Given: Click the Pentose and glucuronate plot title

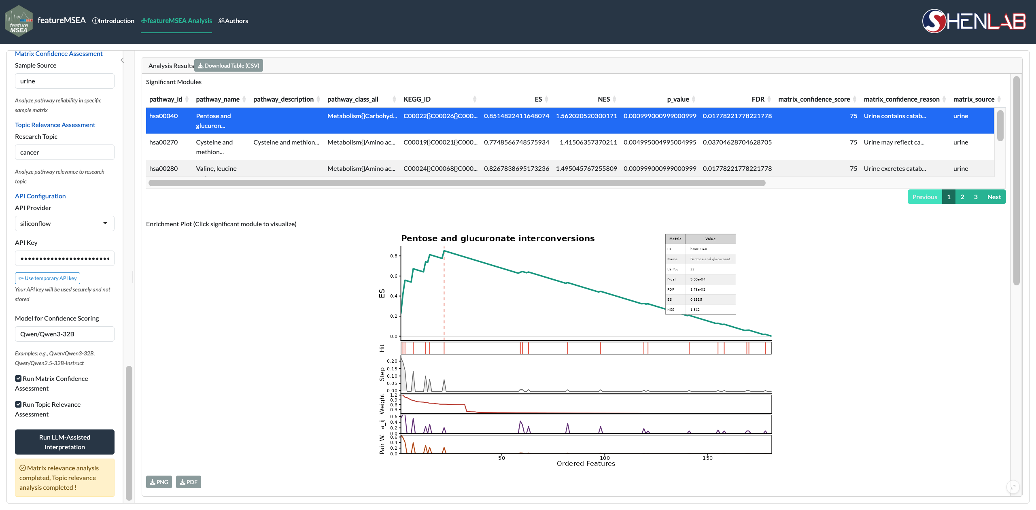Looking at the screenshot, I should pos(498,238).
